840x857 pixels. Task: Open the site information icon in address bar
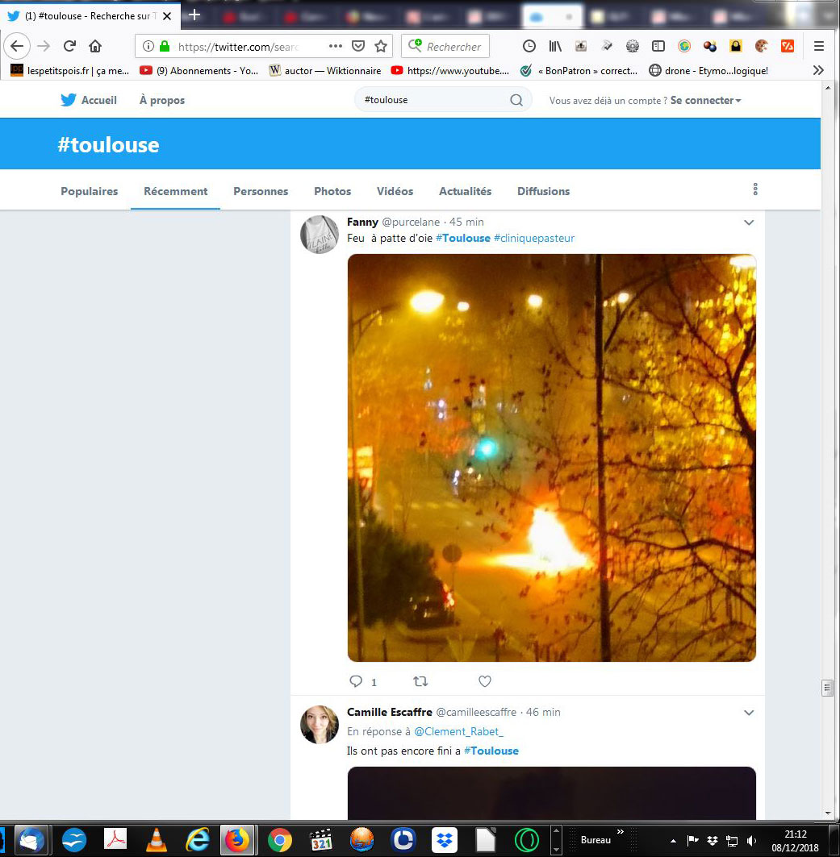[148, 47]
